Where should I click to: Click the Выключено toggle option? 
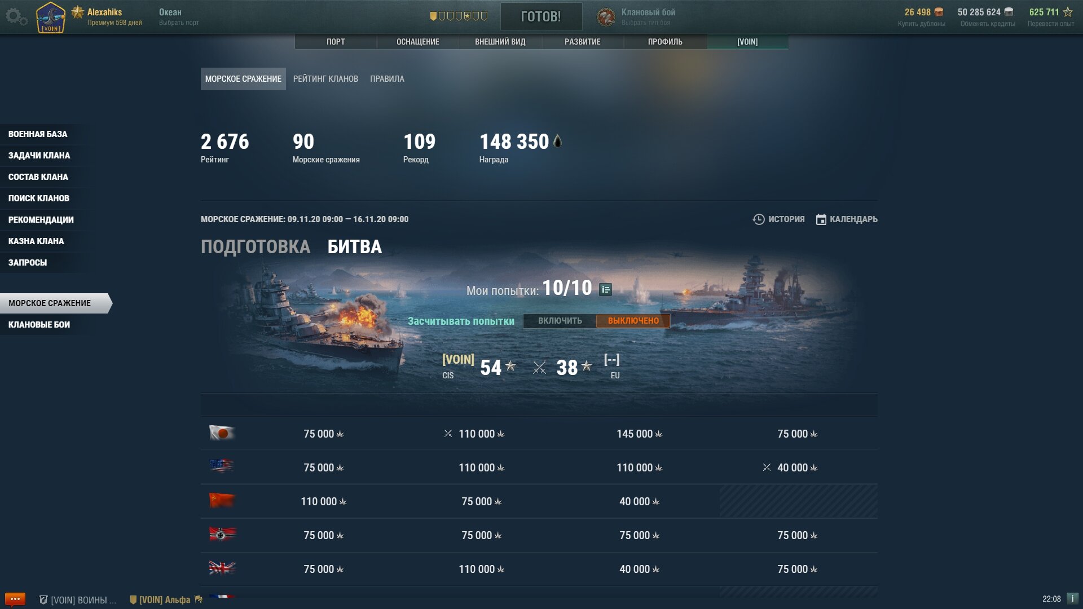pyautogui.click(x=633, y=321)
